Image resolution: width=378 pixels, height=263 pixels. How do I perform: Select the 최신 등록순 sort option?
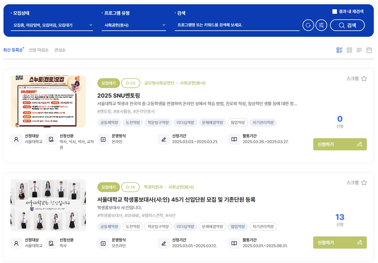pyautogui.click(x=14, y=50)
